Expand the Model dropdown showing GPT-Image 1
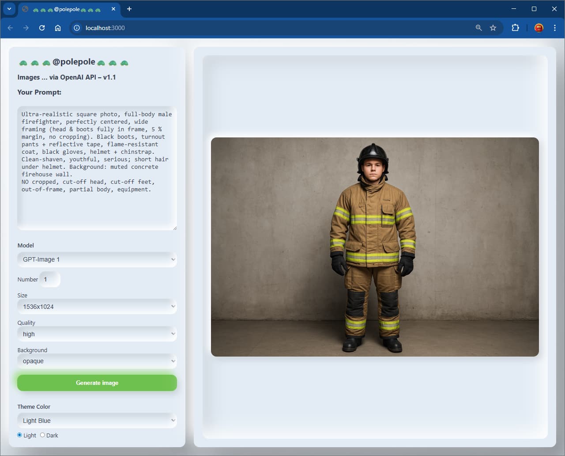 pyautogui.click(x=97, y=259)
